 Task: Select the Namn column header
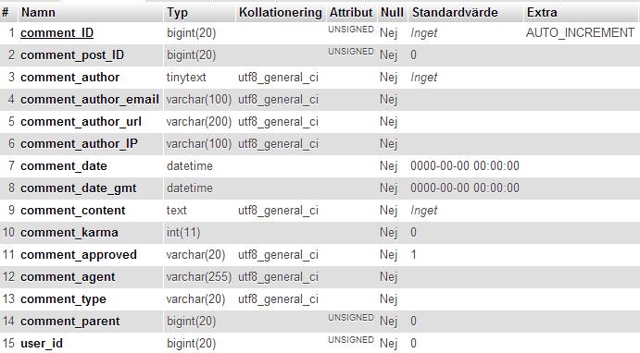tap(38, 12)
